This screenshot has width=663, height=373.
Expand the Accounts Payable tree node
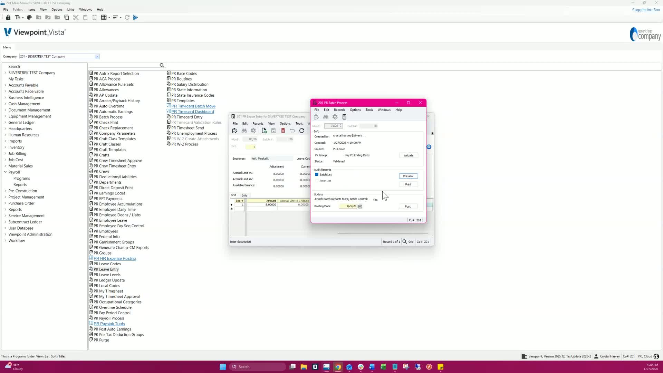tap(5, 85)
